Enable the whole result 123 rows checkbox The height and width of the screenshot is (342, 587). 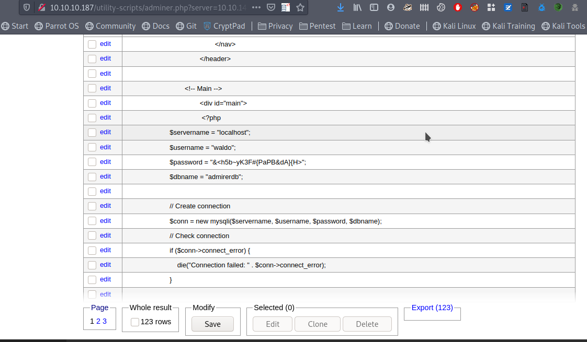(135, 322)
